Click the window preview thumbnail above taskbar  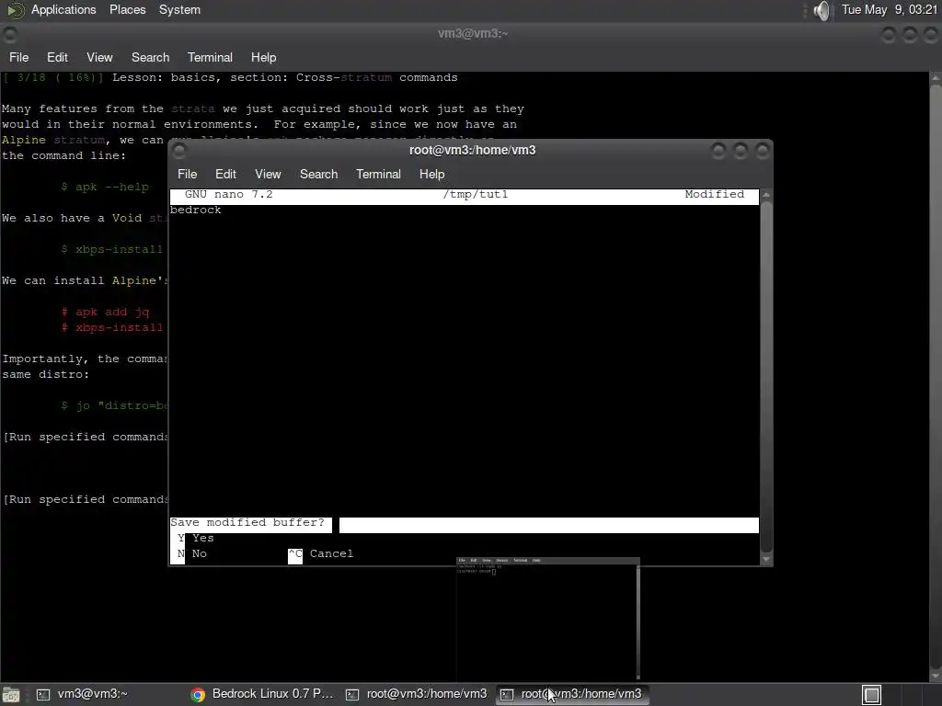(x=547, y=618)
